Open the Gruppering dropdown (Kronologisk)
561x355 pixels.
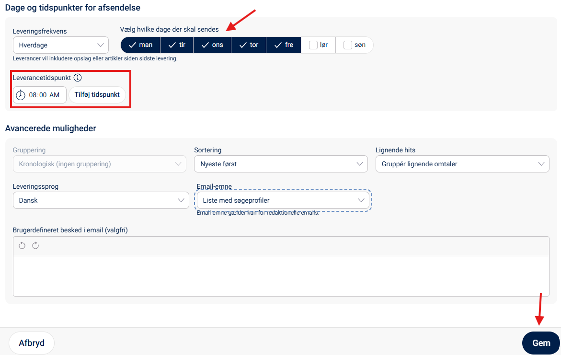tap(100, 164)
